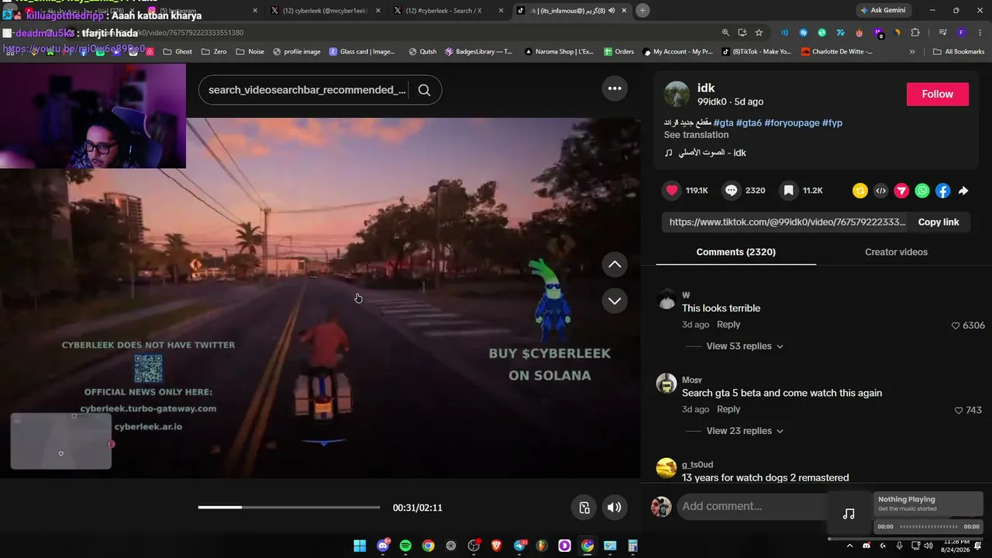Seek in the video progress bar

(x=289, y=508)
